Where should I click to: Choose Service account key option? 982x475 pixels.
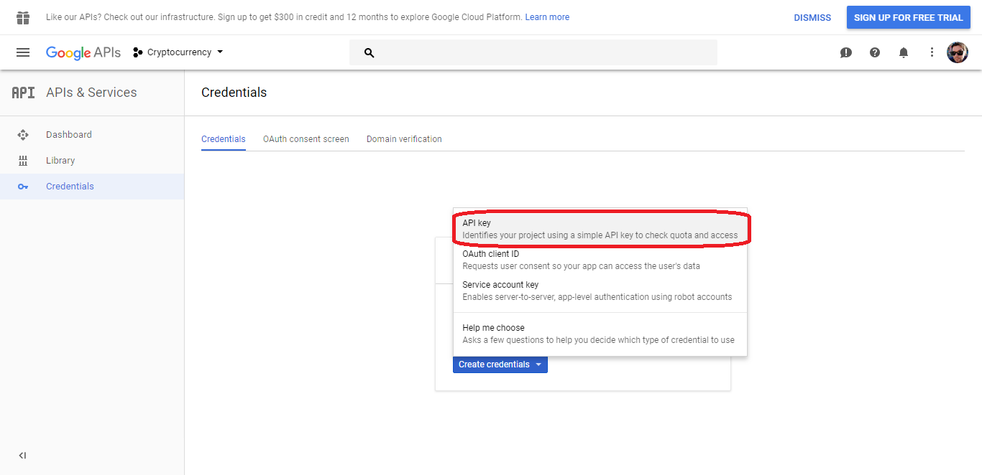600,291
